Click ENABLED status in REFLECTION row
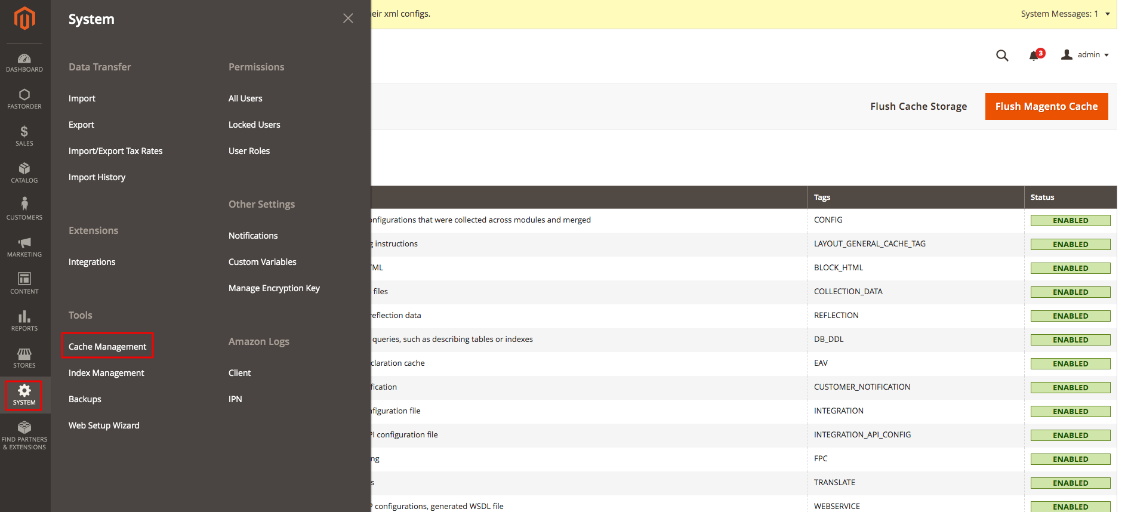1128x512 pixels. 1071,316
